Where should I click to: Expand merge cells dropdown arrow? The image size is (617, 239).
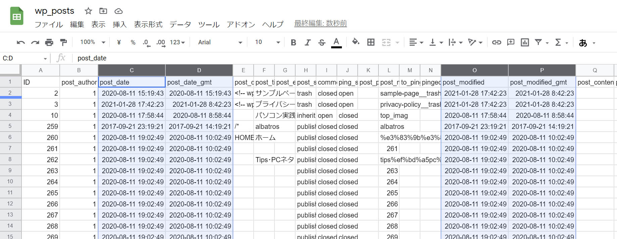point(397,43)
